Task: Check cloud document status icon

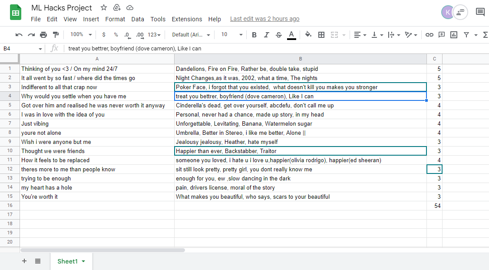Action: pos(130,7)
